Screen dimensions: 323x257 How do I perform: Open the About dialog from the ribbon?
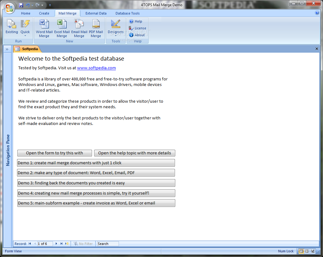pyautogui.click(x=137, y=35)
